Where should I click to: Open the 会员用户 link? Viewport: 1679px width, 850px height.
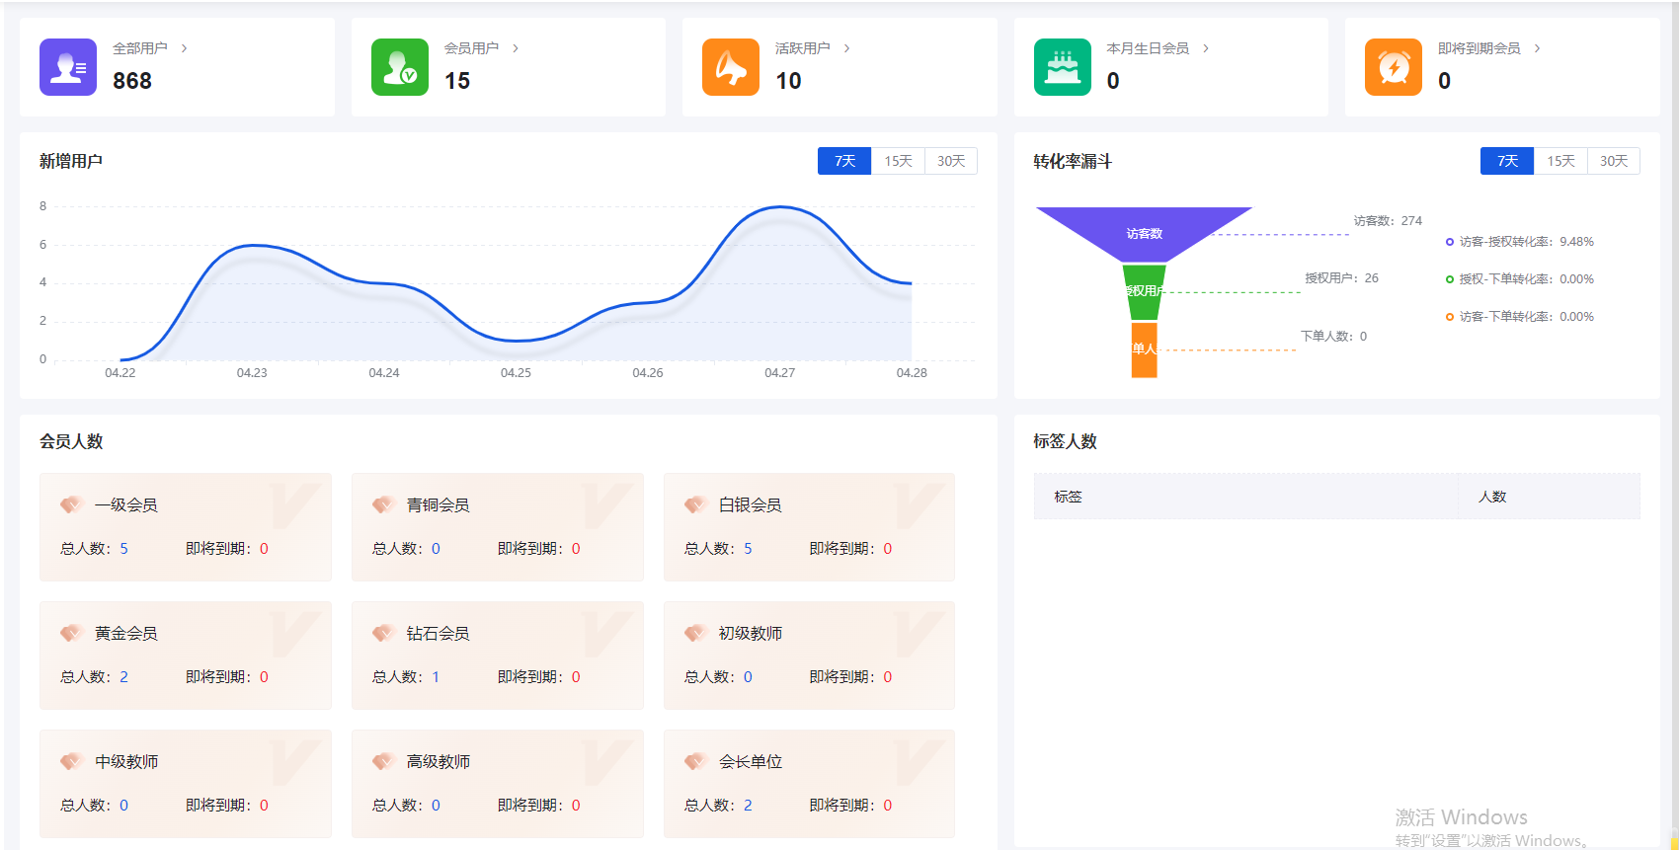471,48
